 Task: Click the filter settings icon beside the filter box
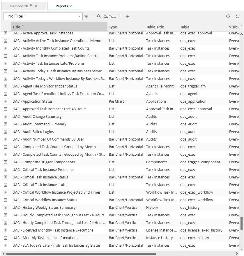coord(86,17)
